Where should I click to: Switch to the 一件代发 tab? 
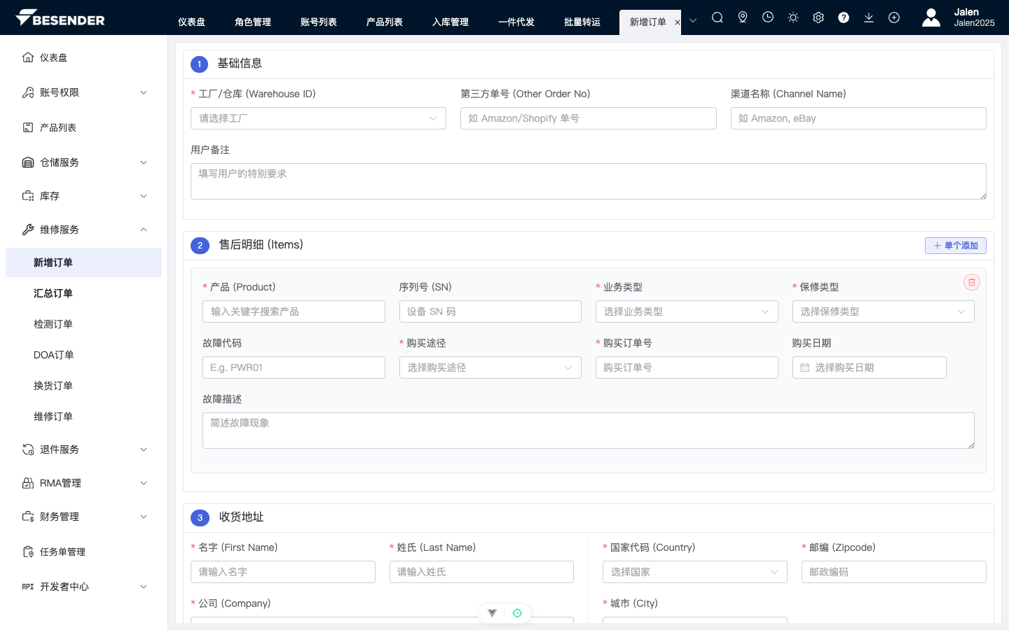[516, 22]
